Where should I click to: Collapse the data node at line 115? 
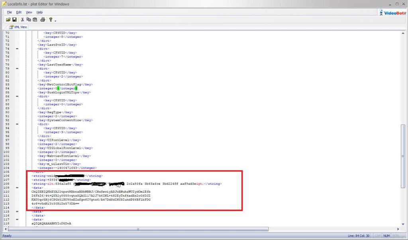pos(17,211)
